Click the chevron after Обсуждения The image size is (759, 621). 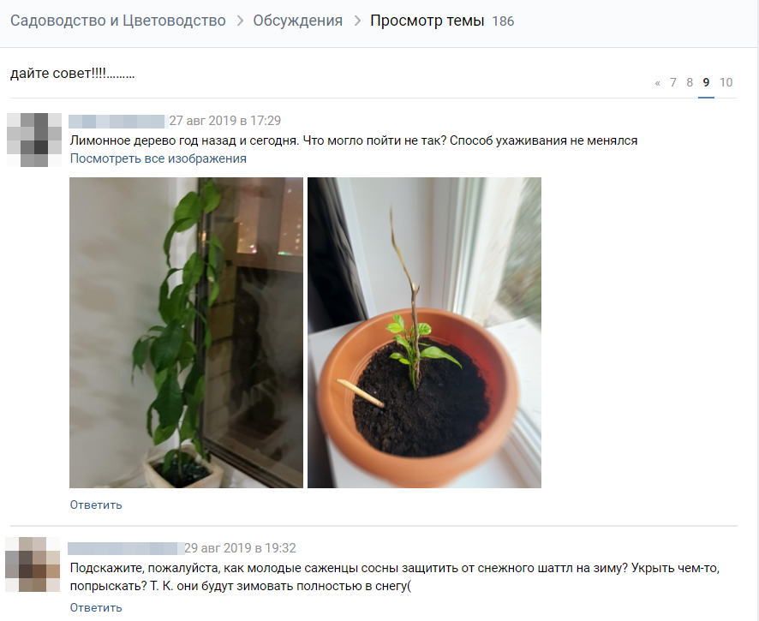pos(357,21)
